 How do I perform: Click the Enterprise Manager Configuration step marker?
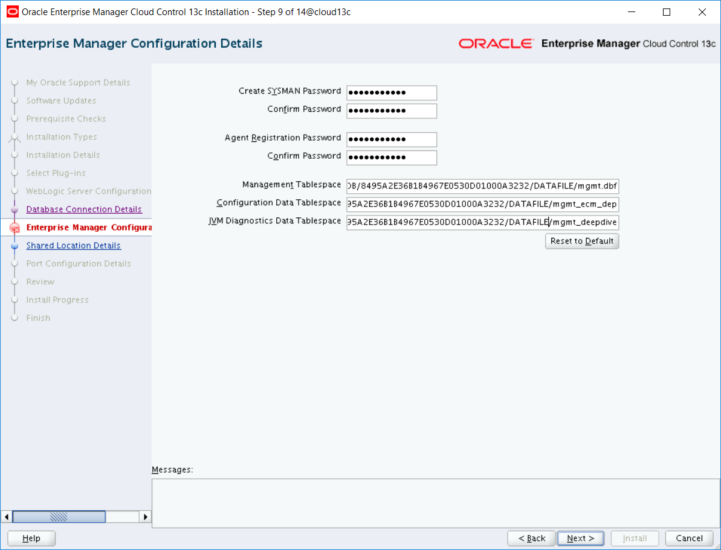click(15, 228)
